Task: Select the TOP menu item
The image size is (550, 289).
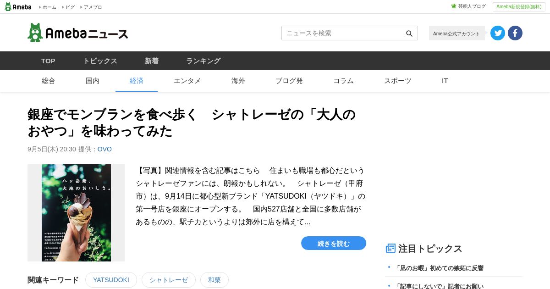Action: 48,61
